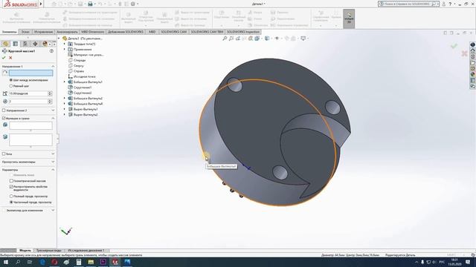This screenshot has height=267, width=476.
Task: Open the SOLIDWORKS Inspection tab
Action: coord(243,32)
